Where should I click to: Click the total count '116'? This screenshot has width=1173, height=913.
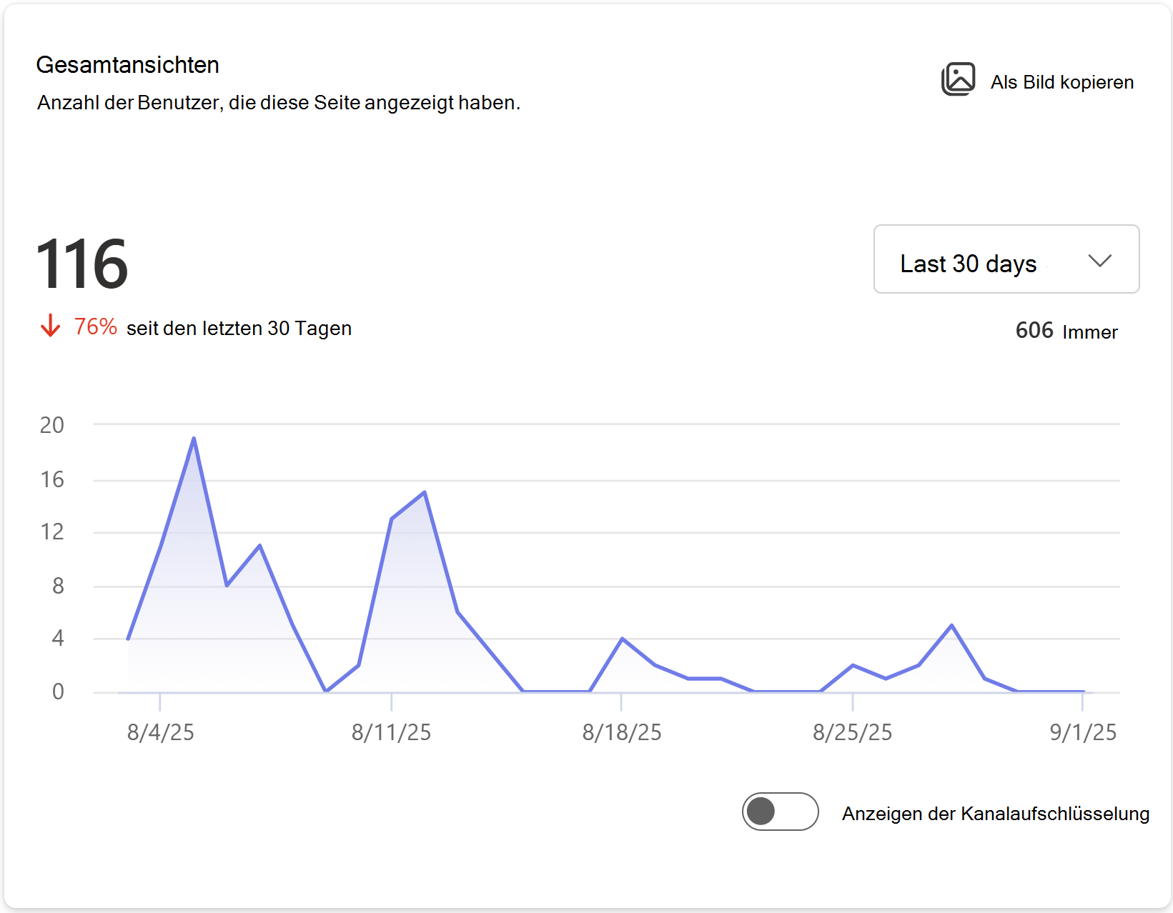[81, 264]
